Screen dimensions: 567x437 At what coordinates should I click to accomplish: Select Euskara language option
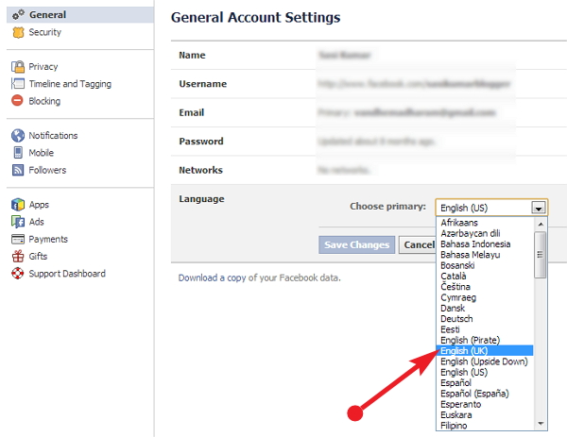tap(485, 414)
